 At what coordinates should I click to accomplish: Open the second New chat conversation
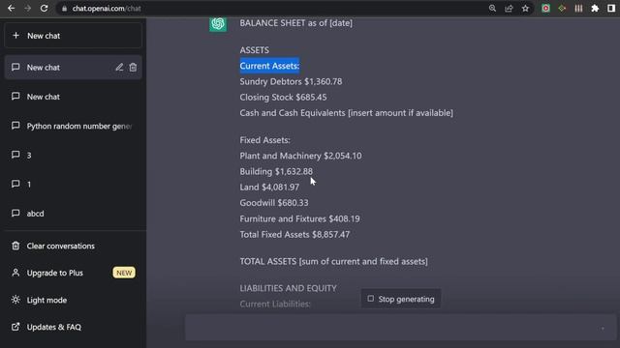point(74,97)
